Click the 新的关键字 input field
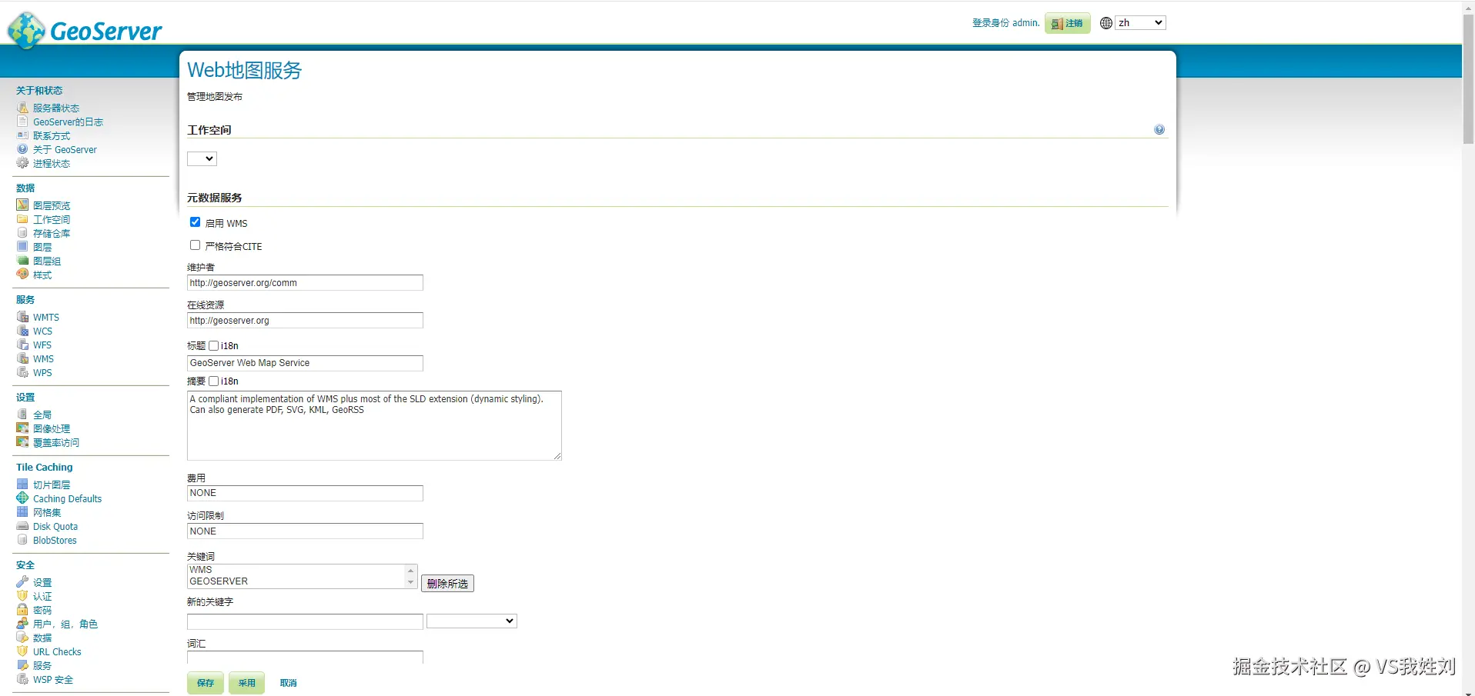Viewport: 1475px width, 696px height. [x=305, y=621]
